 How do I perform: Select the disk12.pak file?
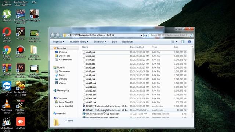134,91
